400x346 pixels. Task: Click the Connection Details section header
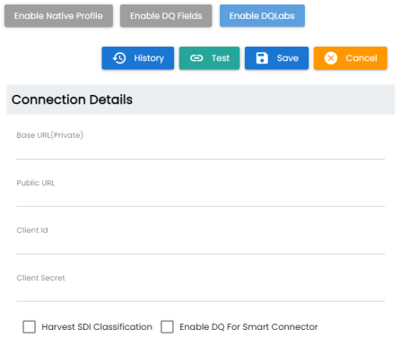click(x=201, y=99)
